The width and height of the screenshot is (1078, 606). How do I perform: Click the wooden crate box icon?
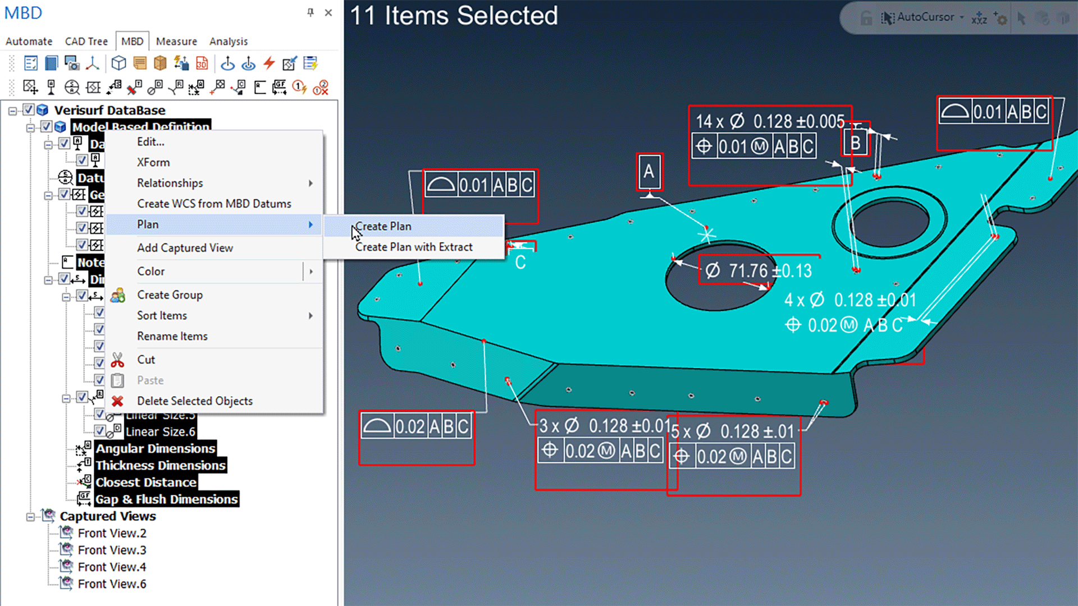(160, 63)
